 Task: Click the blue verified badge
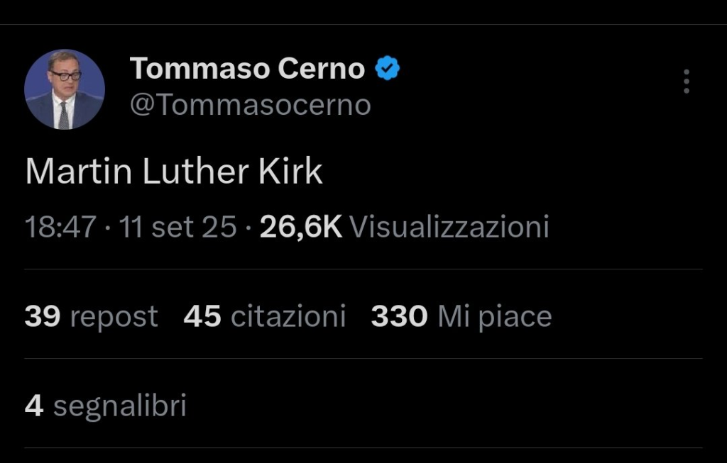[387, 69]
